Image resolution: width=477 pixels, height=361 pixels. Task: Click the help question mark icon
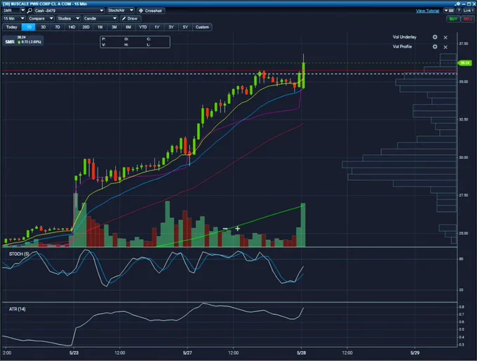459,11
